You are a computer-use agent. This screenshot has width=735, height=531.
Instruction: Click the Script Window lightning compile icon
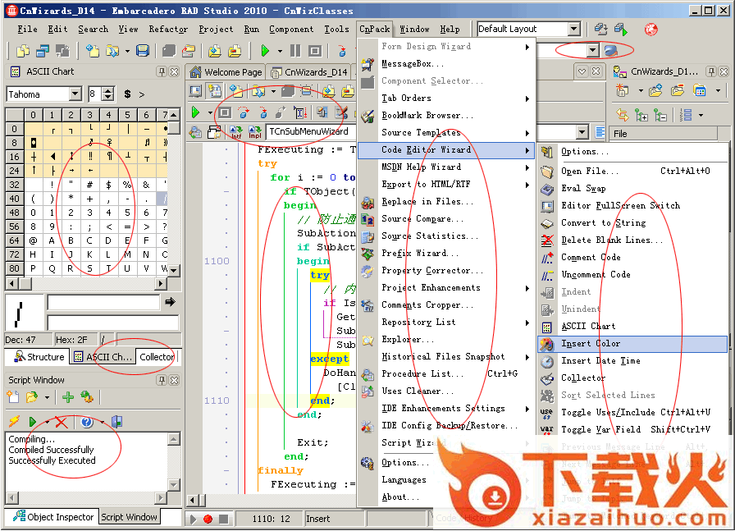14,422
